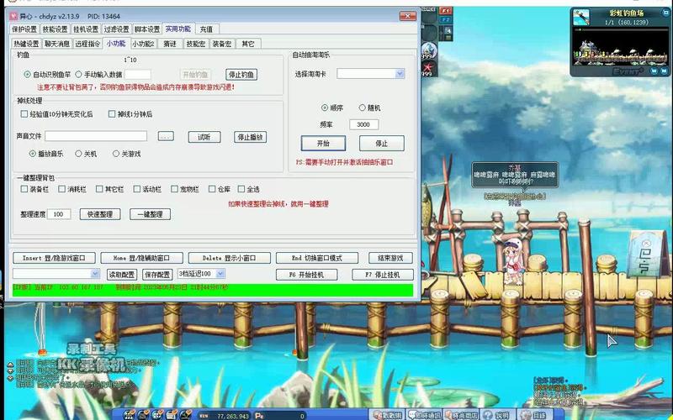
Task: Click Insert 显/隐游戏窗口 button
Action: click(x=54, y=258)
